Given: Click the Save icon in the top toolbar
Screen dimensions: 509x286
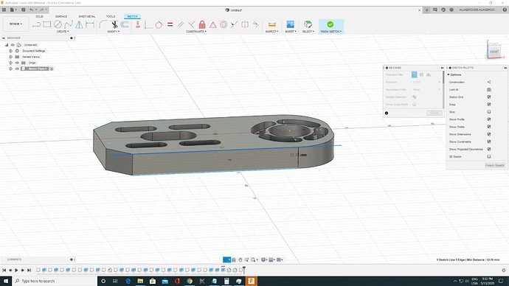Looking at the screenshot, I should point(24,10).
